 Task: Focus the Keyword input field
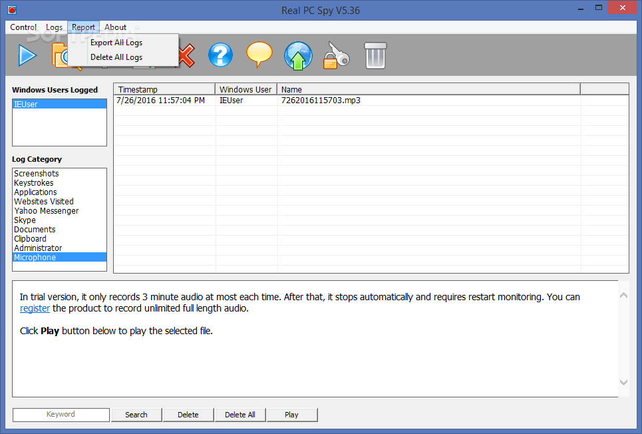coord(61,414)
